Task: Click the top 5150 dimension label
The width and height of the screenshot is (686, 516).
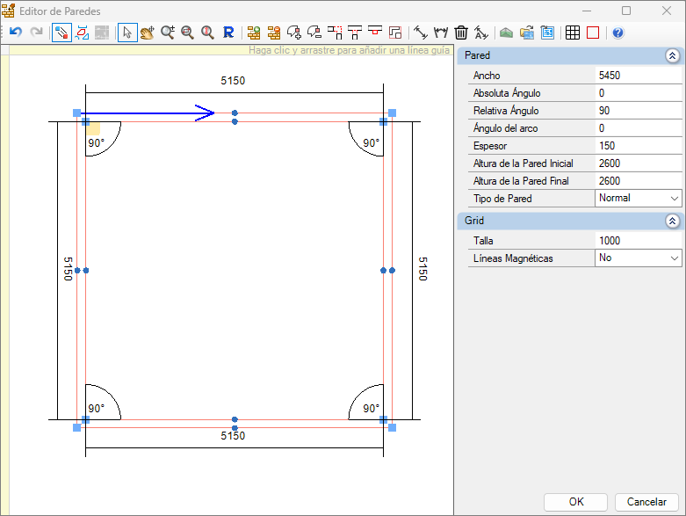Action: [x=233, y=81]
